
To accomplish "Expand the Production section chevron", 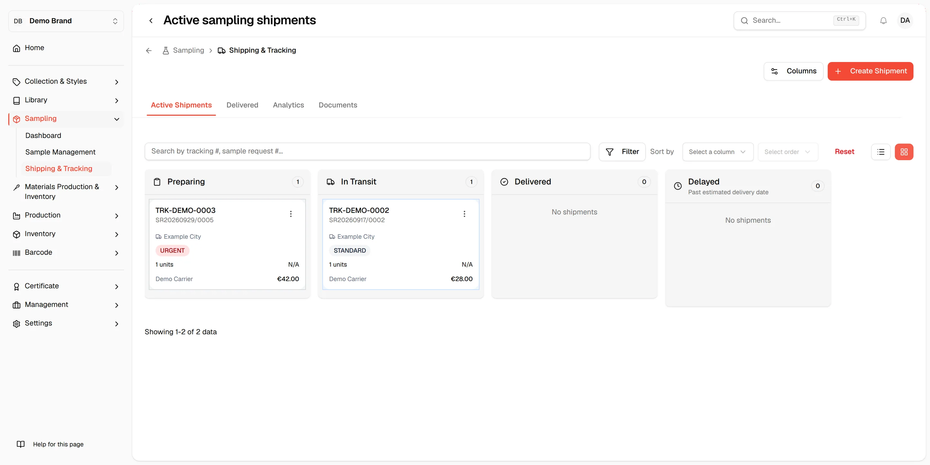I will 117,216.
